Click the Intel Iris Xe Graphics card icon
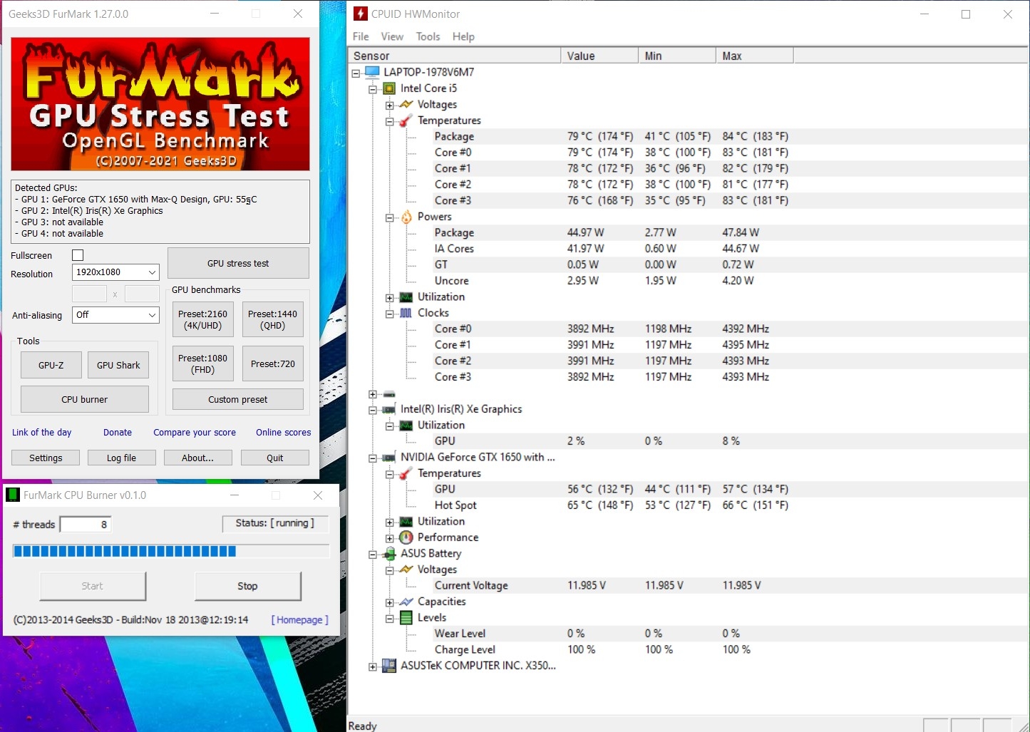This screenshot has height=732, width=1030. (x=389, y=409)
